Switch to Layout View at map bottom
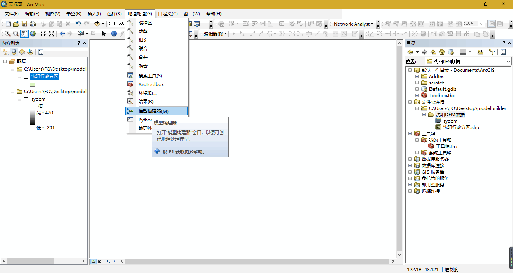This screenshot has height=273, width=513. click(x=100, y=261)
